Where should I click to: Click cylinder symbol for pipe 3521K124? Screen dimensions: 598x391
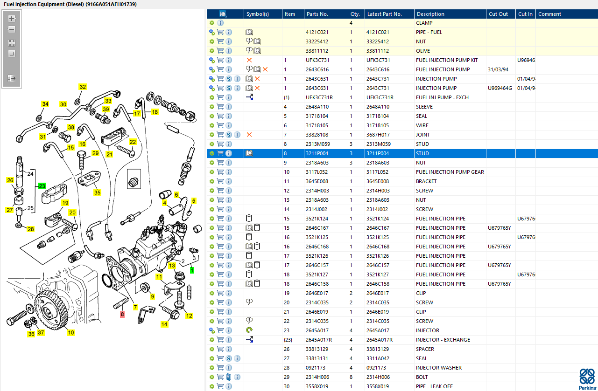click(249, 219)
